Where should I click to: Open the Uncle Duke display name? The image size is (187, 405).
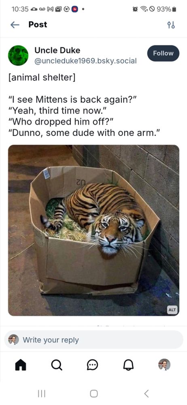(x=57, y=50)
